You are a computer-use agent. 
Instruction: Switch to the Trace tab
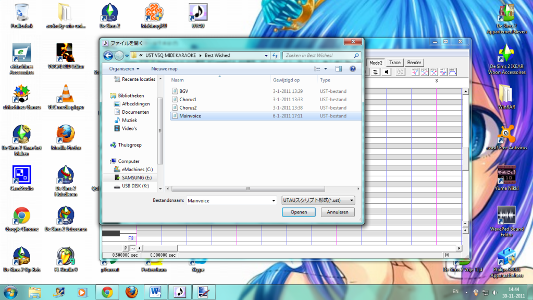(x=395, y=63)
